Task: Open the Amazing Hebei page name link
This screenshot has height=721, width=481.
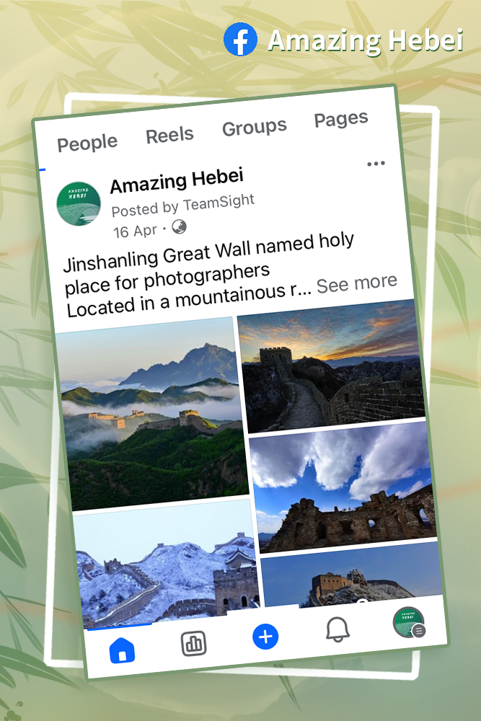Action: (177, 181)
